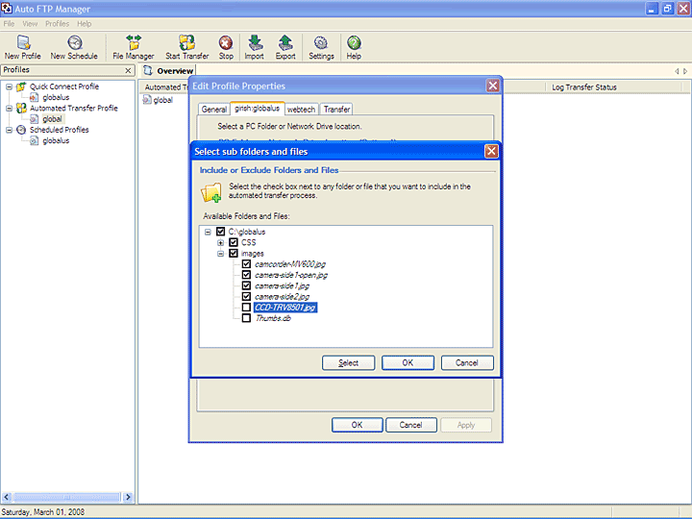Click Cancel in Edit Profile Properties dialog
Image resolution: width=692 pixels, height=519 pixels.
tap(411, 425)
